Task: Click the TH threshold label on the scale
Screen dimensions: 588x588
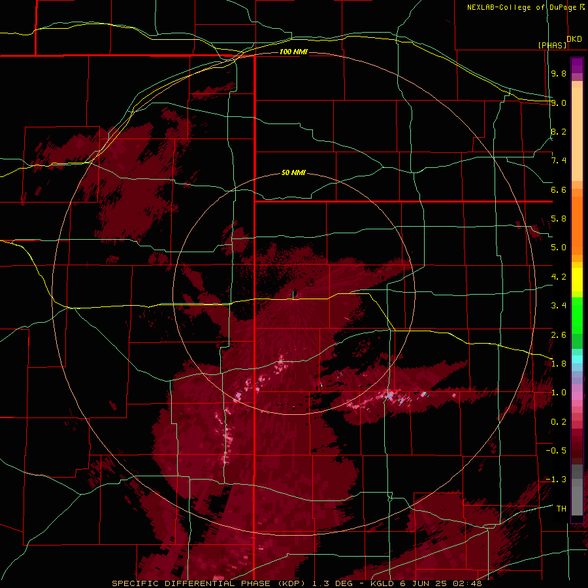Action: click(x=561, y=509)
